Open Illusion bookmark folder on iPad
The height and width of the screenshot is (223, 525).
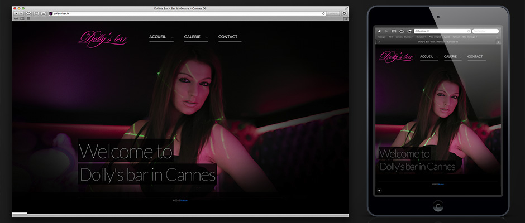[421, 37]
